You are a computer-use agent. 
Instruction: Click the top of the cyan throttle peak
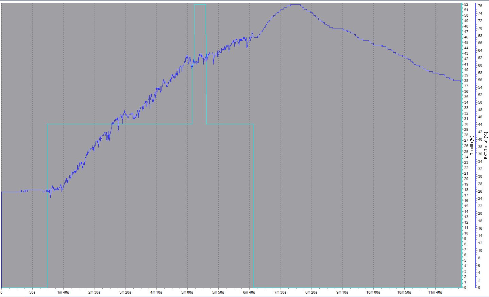click(200, 4)
